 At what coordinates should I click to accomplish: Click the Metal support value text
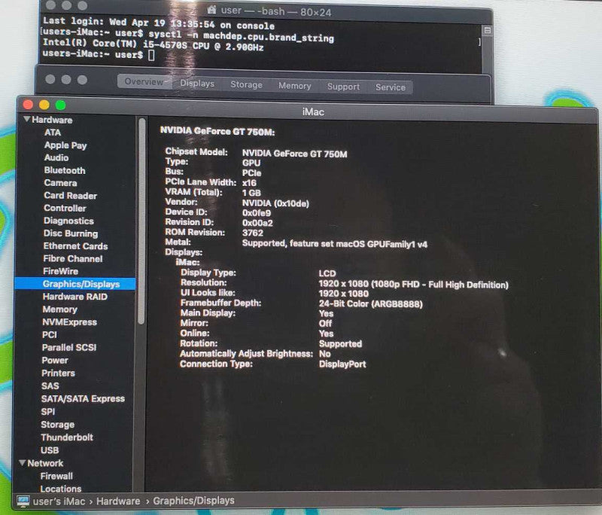coord(335,244)
